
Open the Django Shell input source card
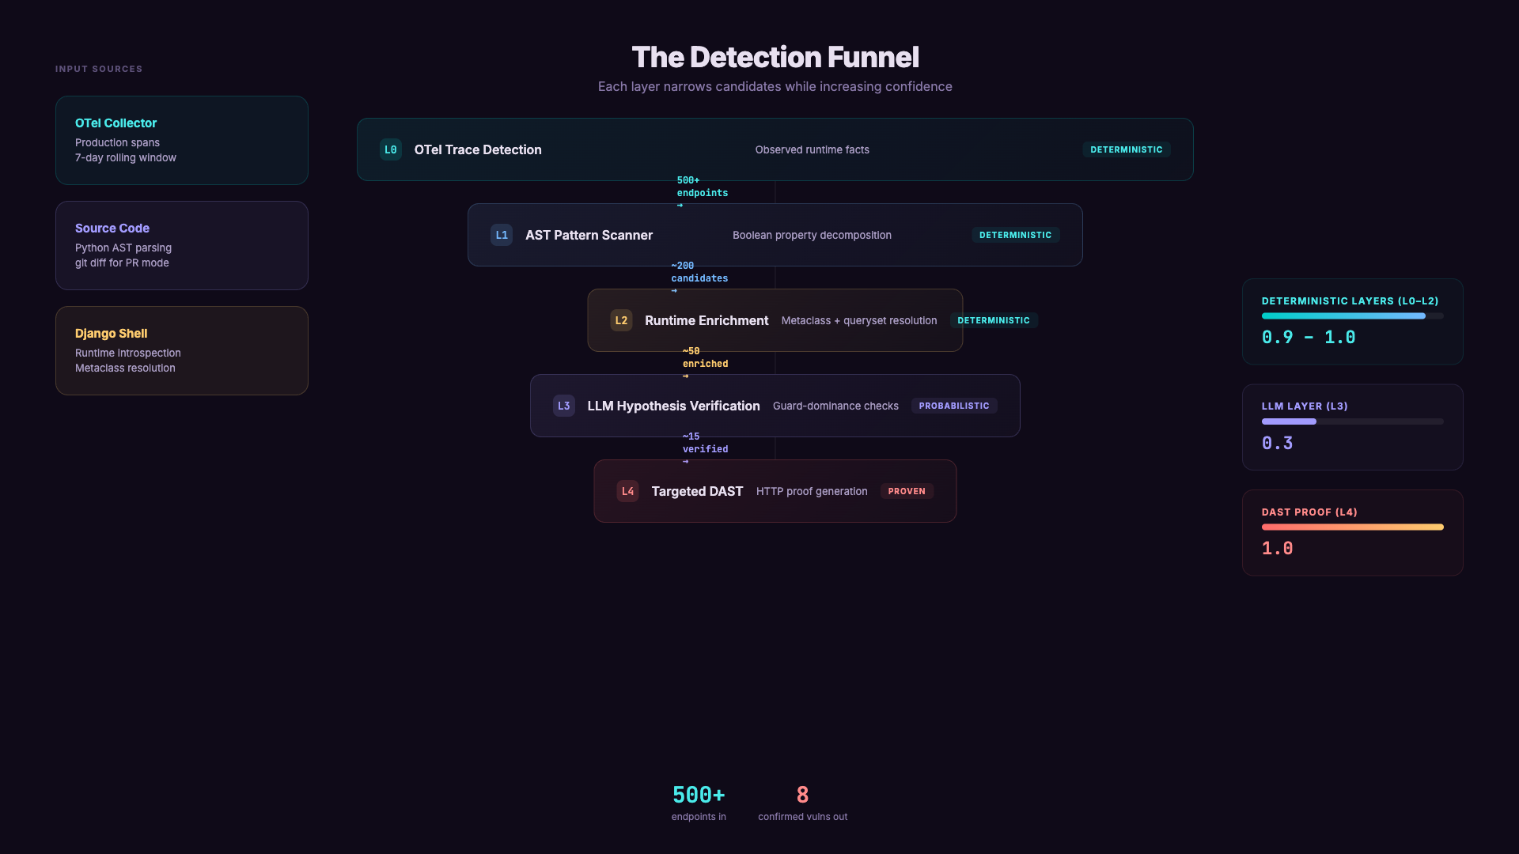tap(181, 350)
